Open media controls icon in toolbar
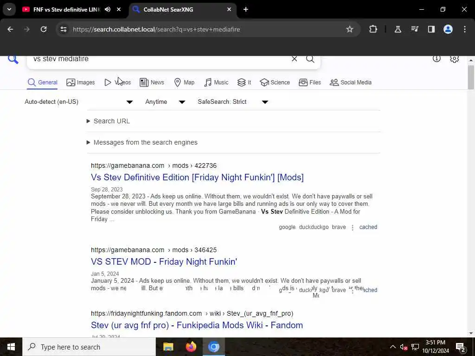 click(415, 29)
